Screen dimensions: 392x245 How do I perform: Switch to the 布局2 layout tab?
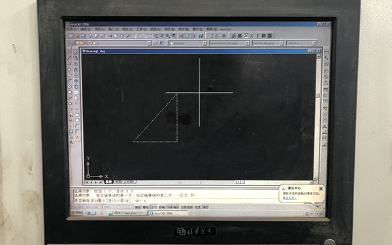click(129, 182)
